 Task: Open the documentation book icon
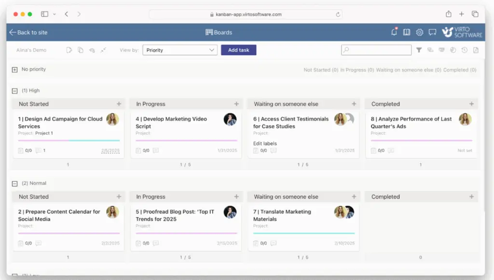(407, 32)
